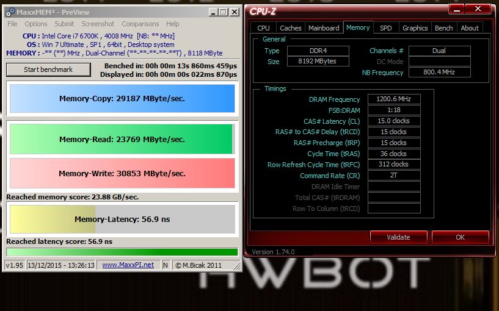This screenshot has height=311, width=499.
Task: Click the empty DRAM Idle Timer field
Action: coord(394,186)
